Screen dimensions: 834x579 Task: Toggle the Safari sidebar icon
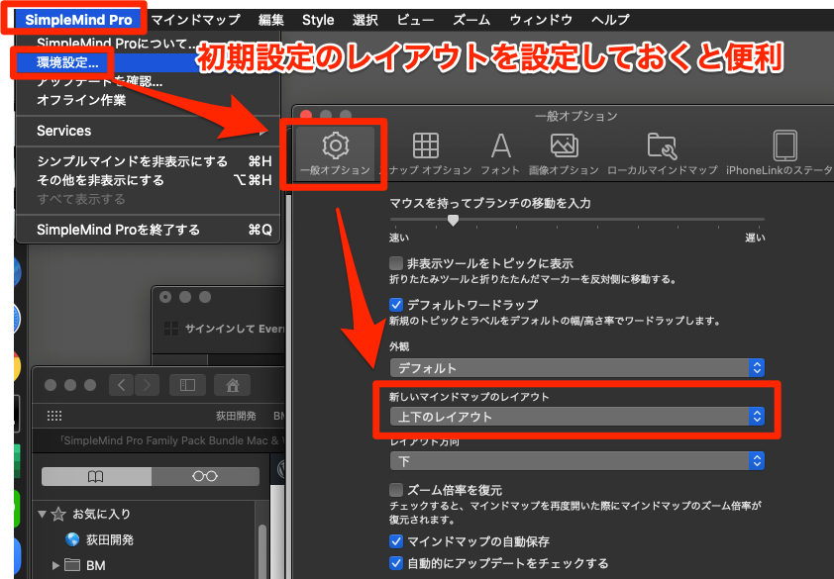pos(186,385)
